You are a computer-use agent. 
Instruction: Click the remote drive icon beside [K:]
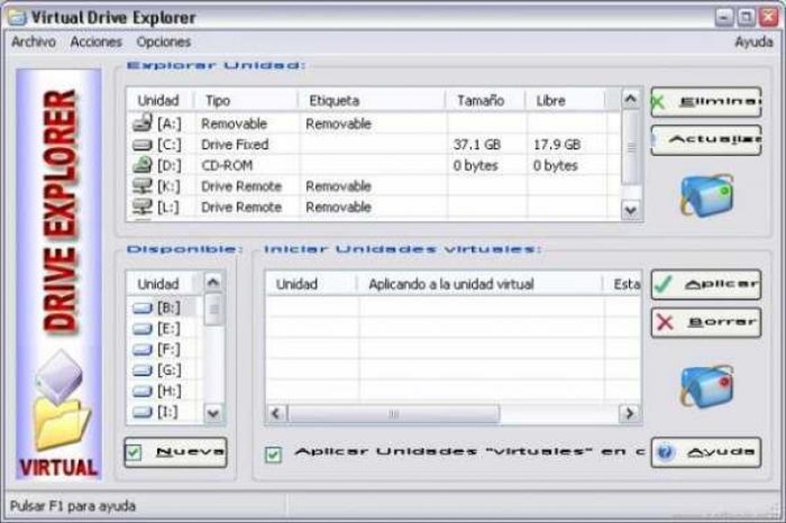click(141, 186)
